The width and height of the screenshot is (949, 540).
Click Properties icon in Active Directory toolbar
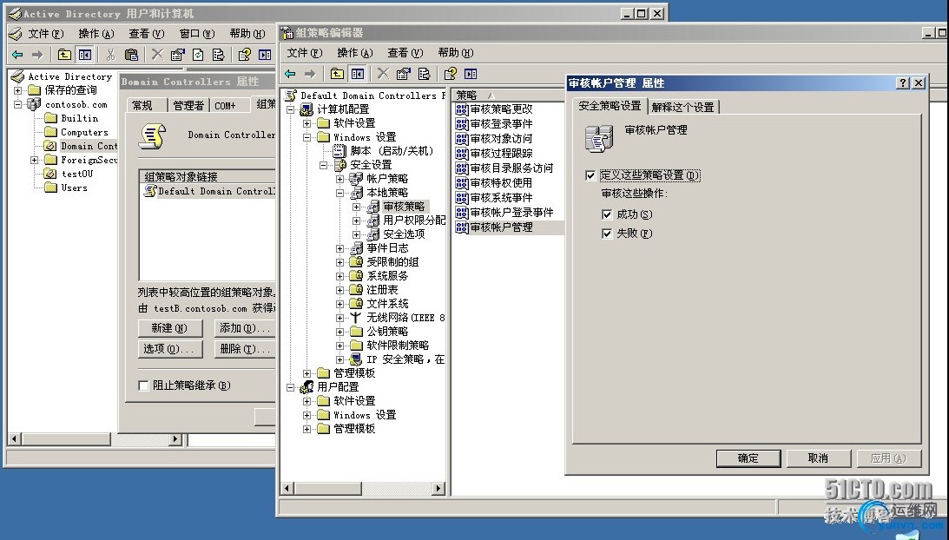(177, 55)
